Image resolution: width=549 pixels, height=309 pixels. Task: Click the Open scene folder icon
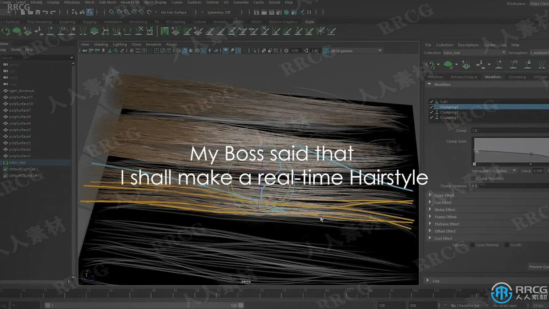(x=30, y=12)
